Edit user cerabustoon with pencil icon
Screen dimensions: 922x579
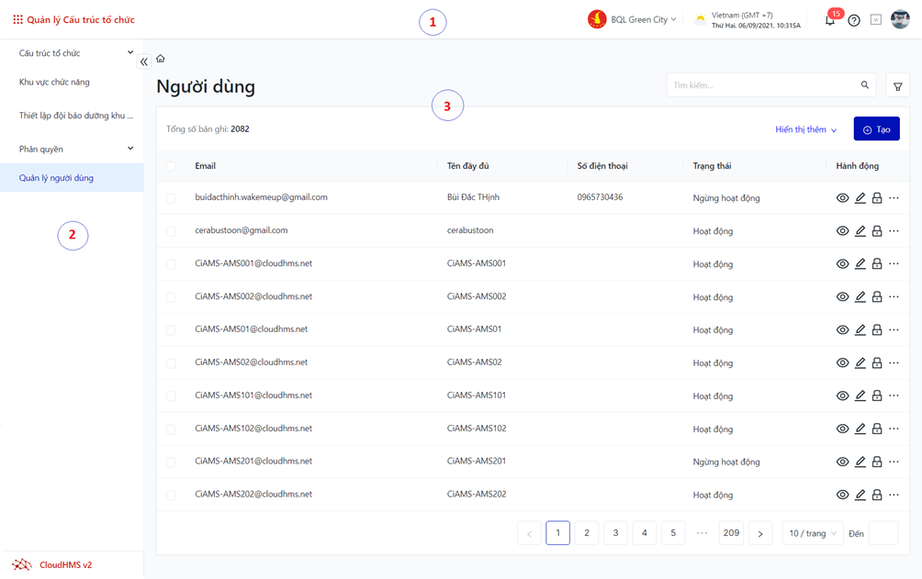click(860, 231)
